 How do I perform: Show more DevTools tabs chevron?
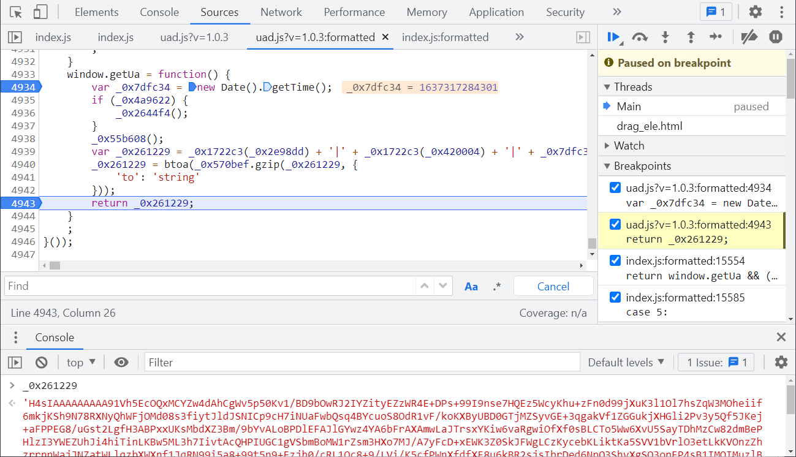[617, 12]
